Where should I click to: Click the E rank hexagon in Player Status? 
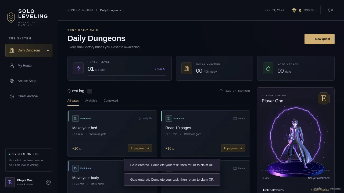[324, 99]
